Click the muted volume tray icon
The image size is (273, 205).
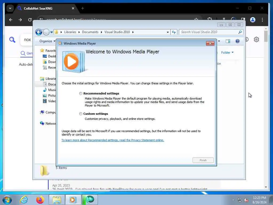point(246,200)
